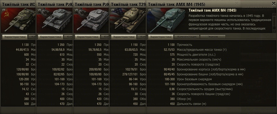The image size is (277, 114).
Task: Select Характеристики tab in the T29 window
Action: point(124,37)
